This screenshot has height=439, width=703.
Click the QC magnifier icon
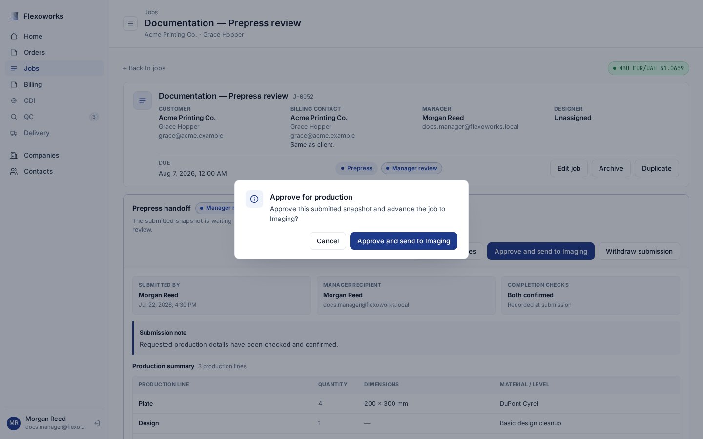[14, 117]
